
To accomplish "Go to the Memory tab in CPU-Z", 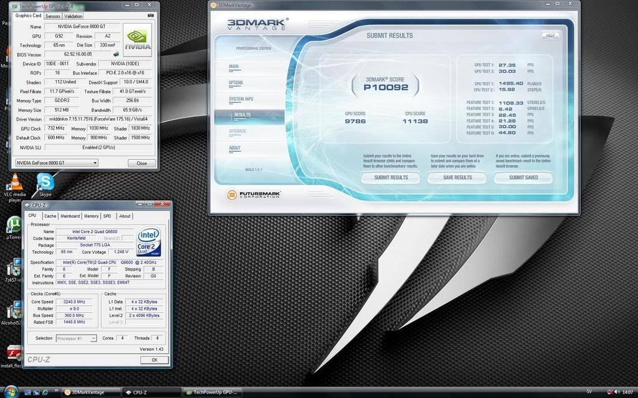I will [91, 216].
